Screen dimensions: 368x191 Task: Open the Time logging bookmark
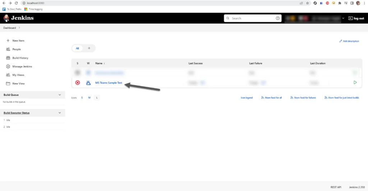(x=33, y=9)
